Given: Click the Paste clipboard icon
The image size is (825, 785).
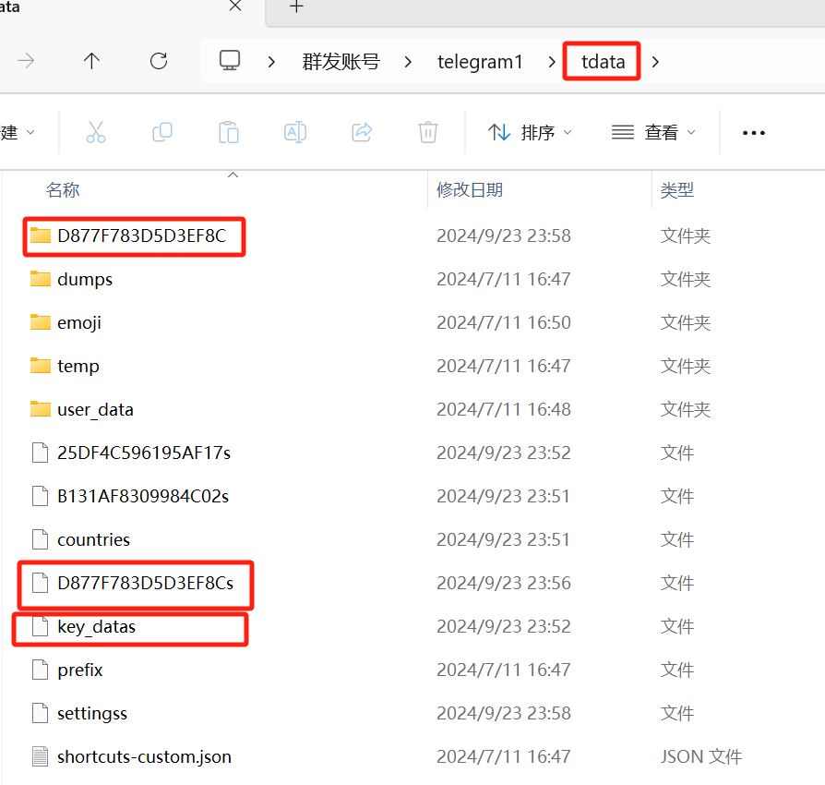Looking at the screenshot, I should (229, 132).
